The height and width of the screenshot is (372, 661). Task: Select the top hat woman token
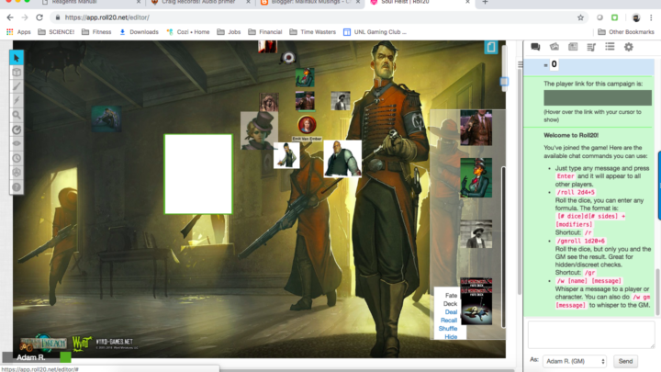tap(259, 130)
